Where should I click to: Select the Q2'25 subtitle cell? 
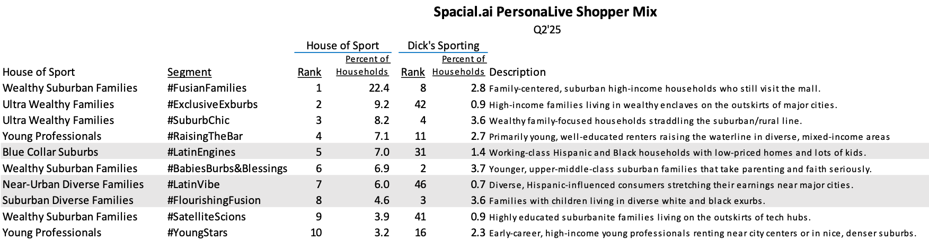[547, 30]
